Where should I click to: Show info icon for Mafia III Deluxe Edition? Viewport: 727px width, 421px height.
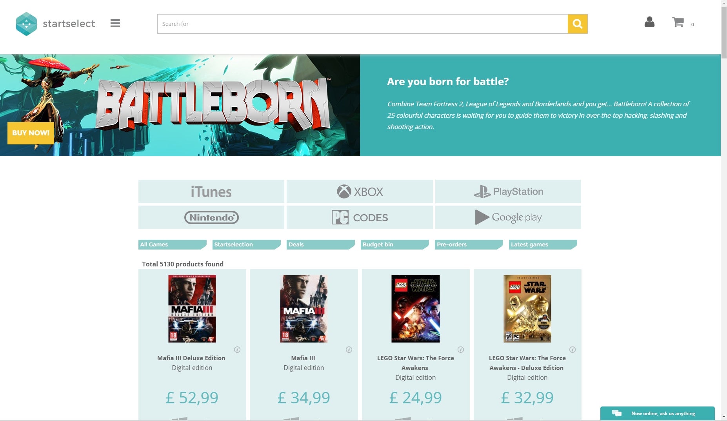[x=237, y=350]
